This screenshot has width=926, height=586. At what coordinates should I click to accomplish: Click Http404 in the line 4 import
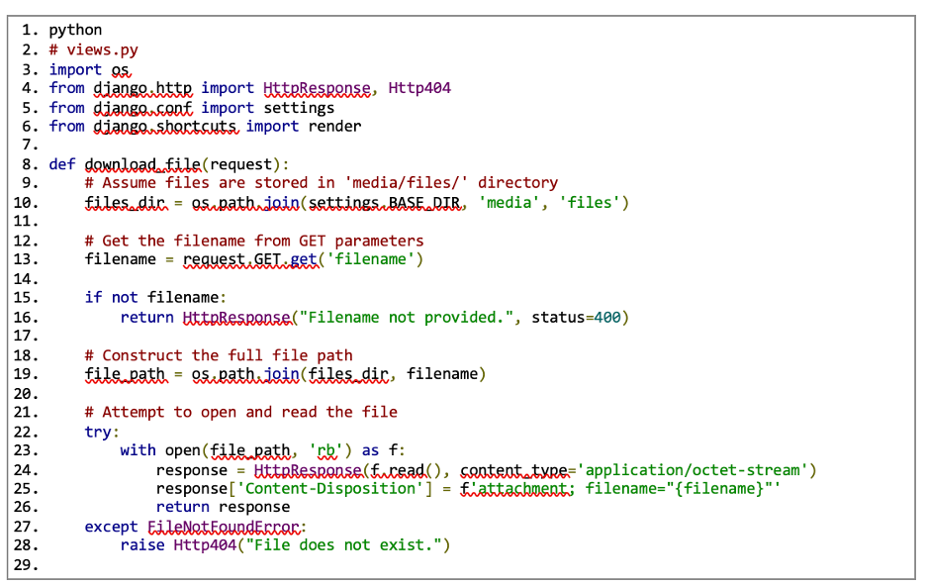[x=419, y=88]
